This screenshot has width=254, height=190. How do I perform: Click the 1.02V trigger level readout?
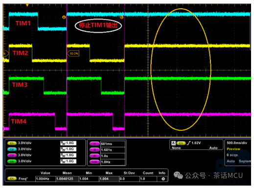(x=196, y=143)
